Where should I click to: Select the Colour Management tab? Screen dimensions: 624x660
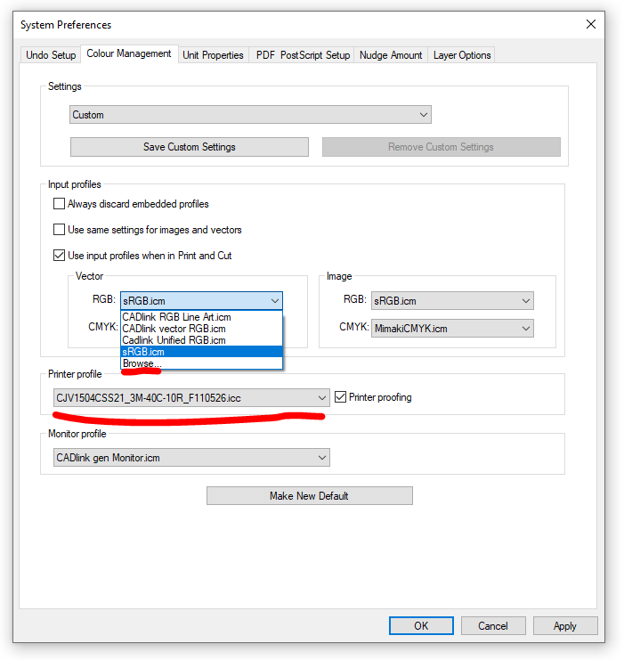(129, 53)
